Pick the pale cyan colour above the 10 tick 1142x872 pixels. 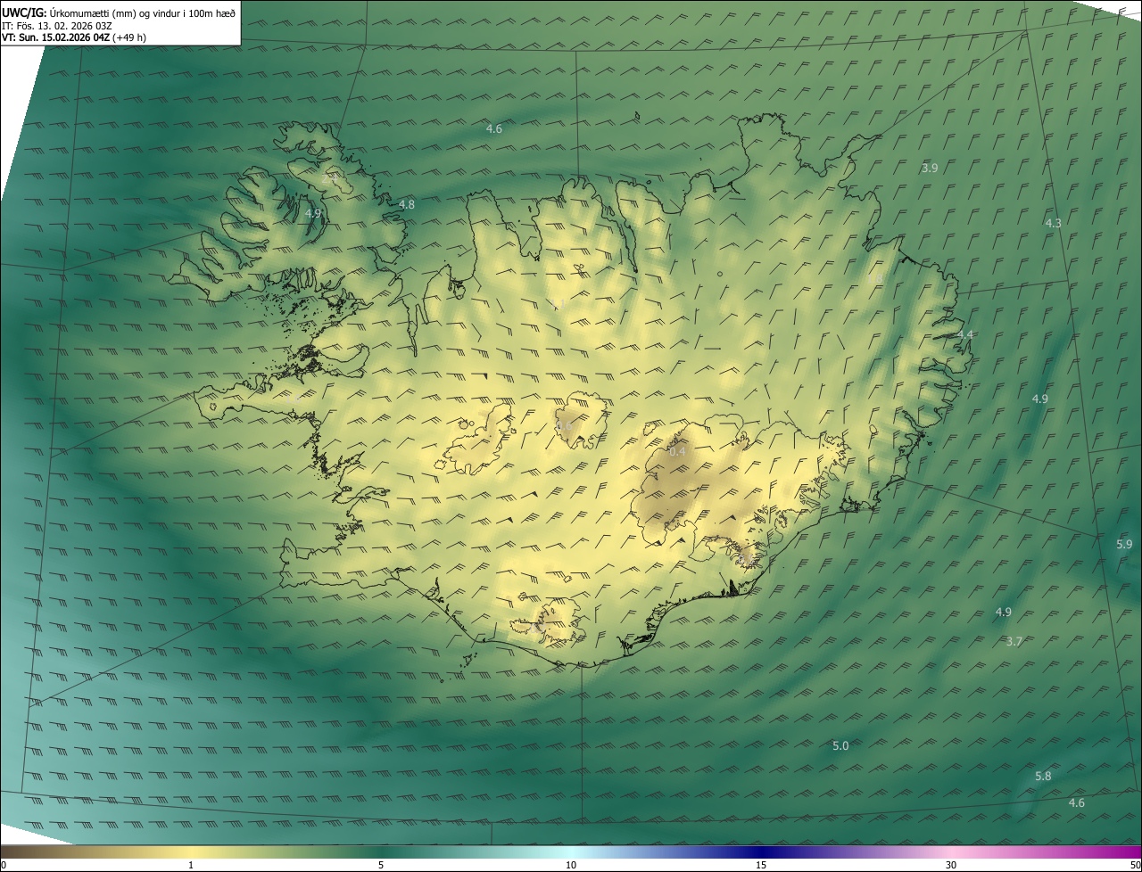tap(571, 852)
